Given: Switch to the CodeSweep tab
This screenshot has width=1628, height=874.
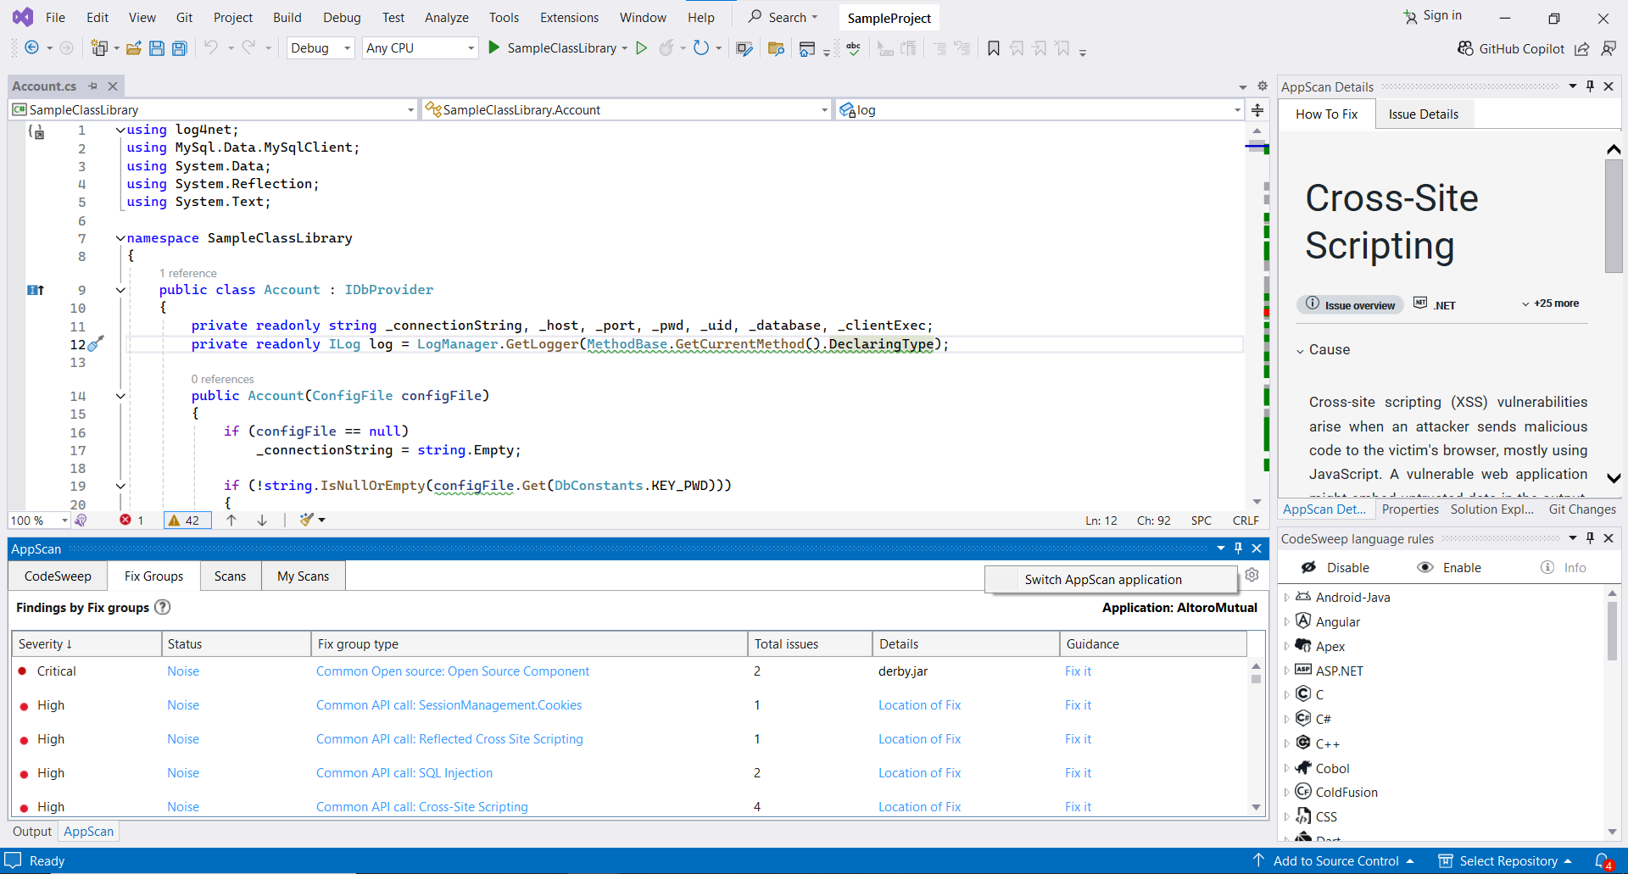Looking at the screenshot, I should coord(58,576).
